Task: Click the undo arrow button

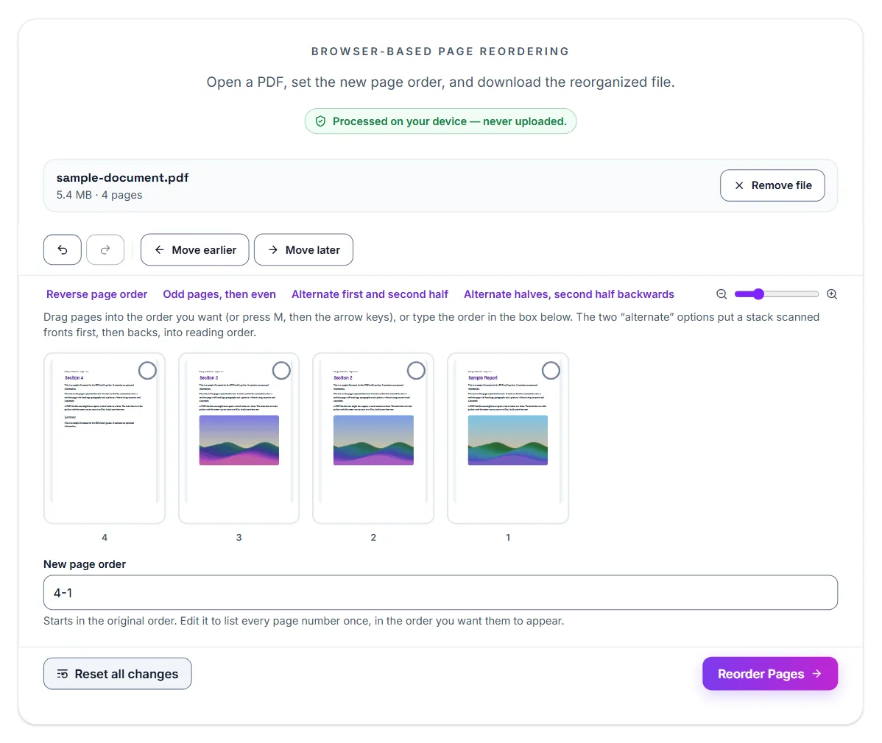Action: pyautogui.click(x=63, y=249)
